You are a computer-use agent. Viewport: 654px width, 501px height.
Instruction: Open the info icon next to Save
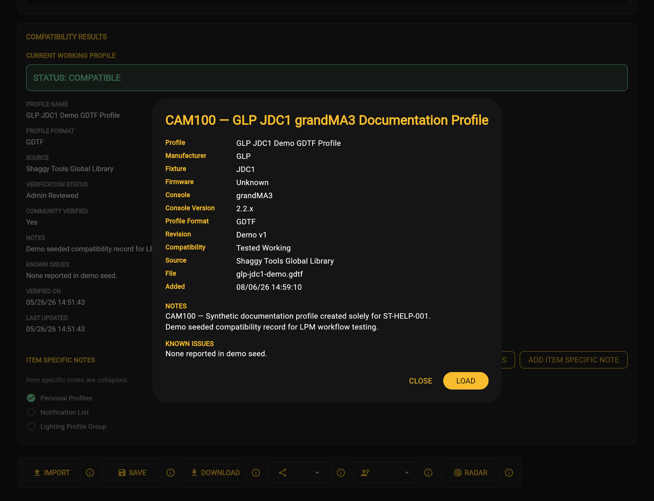[171, 473]
